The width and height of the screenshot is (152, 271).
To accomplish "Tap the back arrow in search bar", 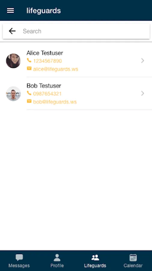I will pos(12,31).
